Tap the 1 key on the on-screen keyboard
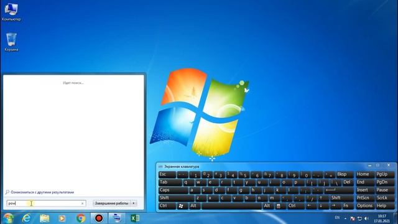Screen dimensions: 398x224 pos(195,174)
